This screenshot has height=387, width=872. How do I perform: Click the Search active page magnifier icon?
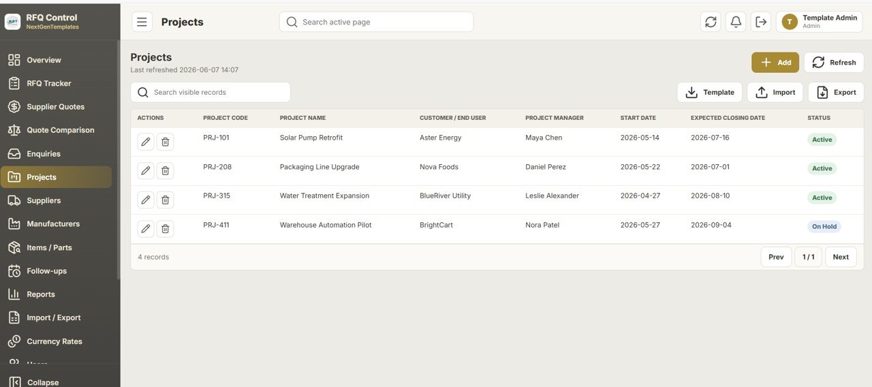coord(292,22)
